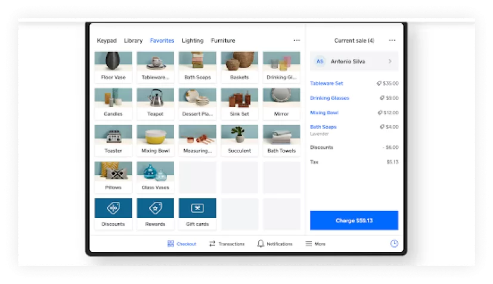Switch to the Library tab
493x284 pixels.
click(133, 40)
